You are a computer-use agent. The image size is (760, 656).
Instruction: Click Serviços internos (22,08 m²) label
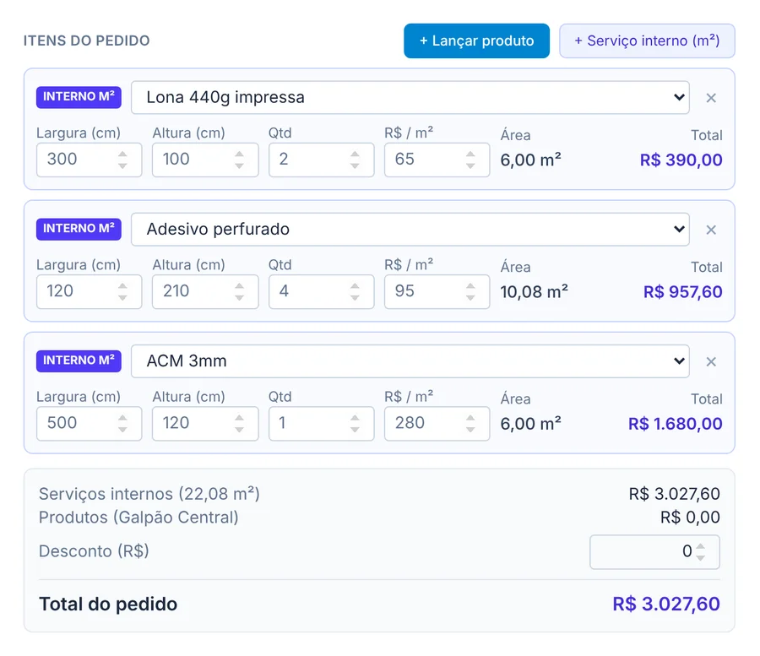(x=149, y=494)
